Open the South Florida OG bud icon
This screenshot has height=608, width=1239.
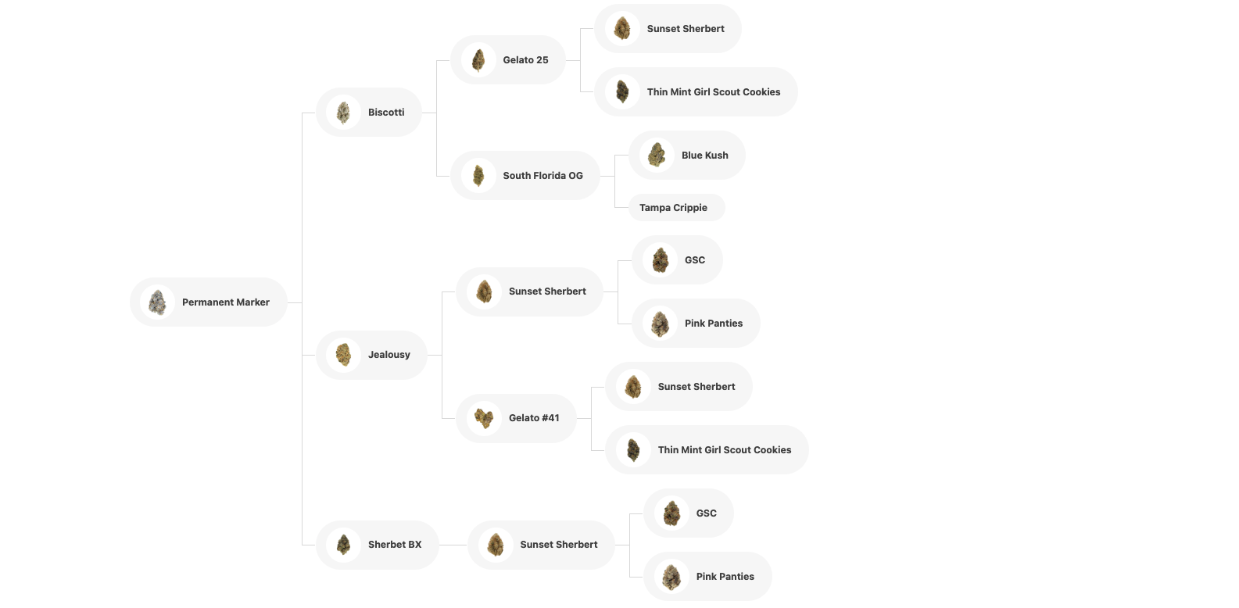tap(478, 175)
